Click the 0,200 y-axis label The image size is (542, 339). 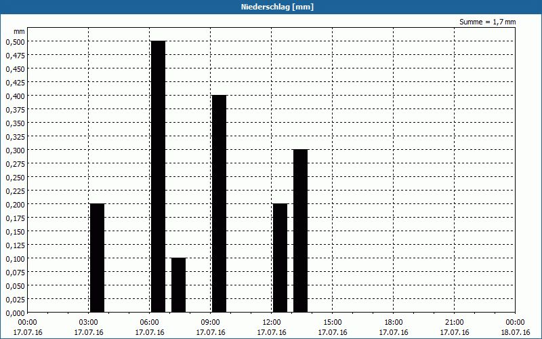pyautogui.click(x=15, y=205)
